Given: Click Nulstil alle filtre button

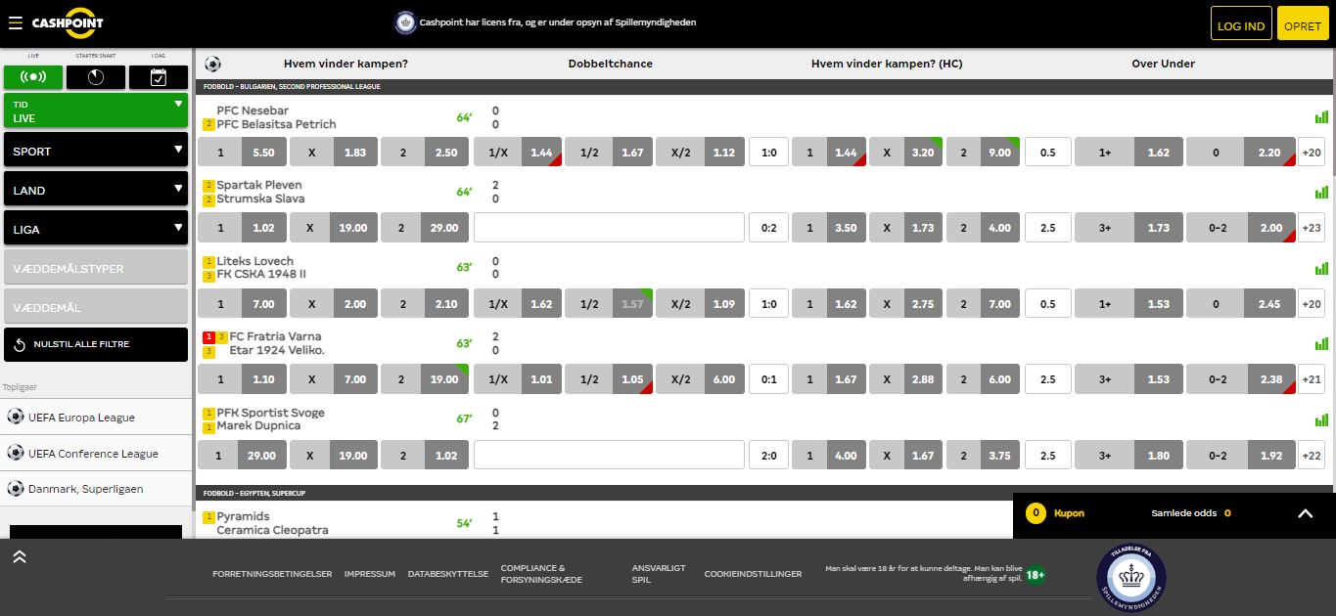Looking at the screenshot, I should click(96, 344).
